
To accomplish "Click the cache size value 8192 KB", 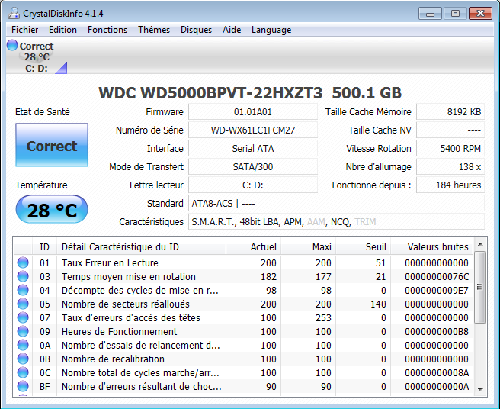I will click(450, 112).
